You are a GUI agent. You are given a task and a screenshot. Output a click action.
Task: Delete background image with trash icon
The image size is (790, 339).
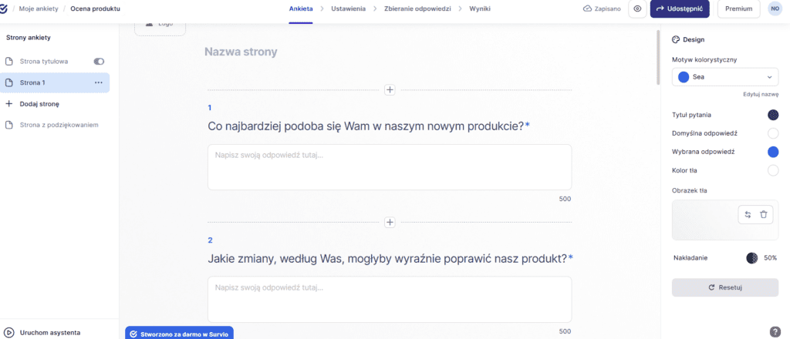(764, 215)
